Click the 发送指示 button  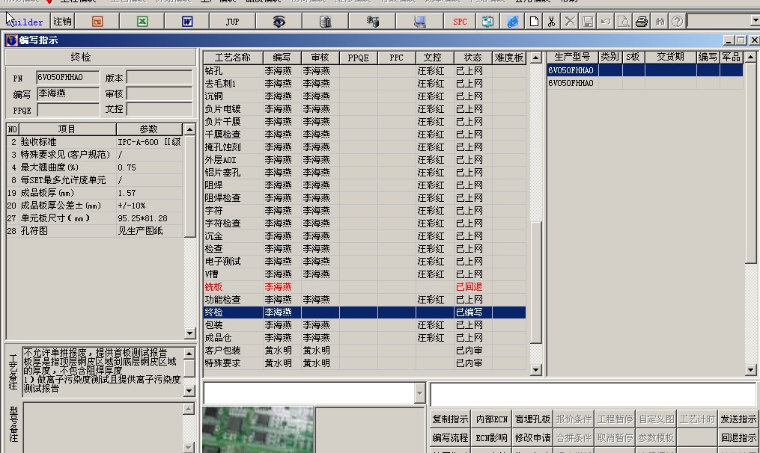point(738,419)
